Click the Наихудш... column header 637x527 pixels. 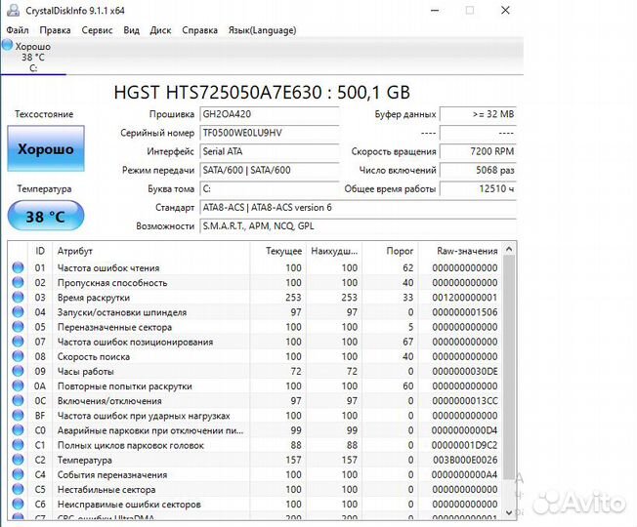coord(334,251)
